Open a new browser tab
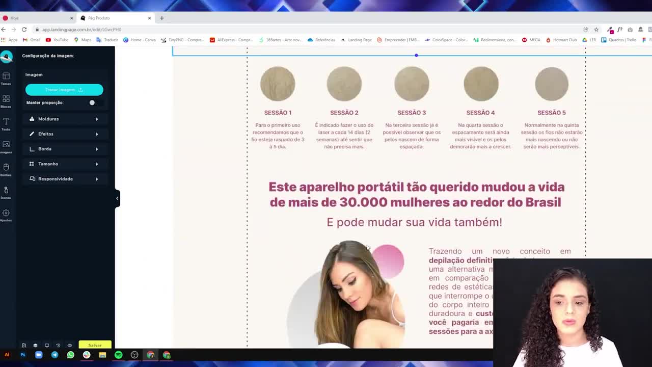The height and width of the screenshot is (367, 652). [x=161, y=18]
